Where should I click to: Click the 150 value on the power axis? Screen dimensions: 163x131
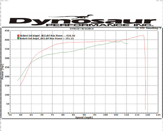7,86
